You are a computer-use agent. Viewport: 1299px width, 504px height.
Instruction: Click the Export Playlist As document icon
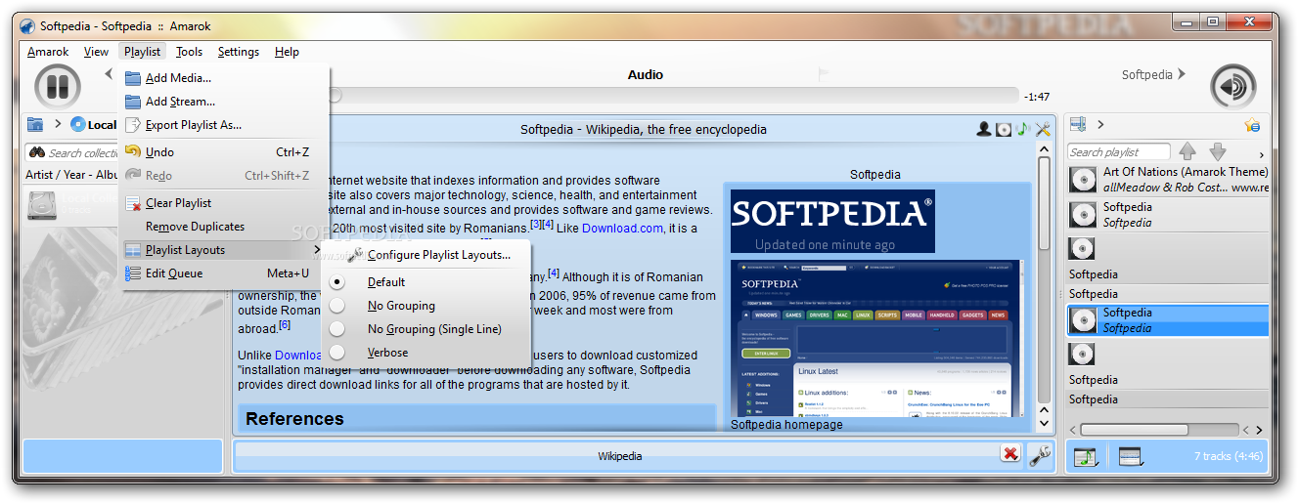133,125
